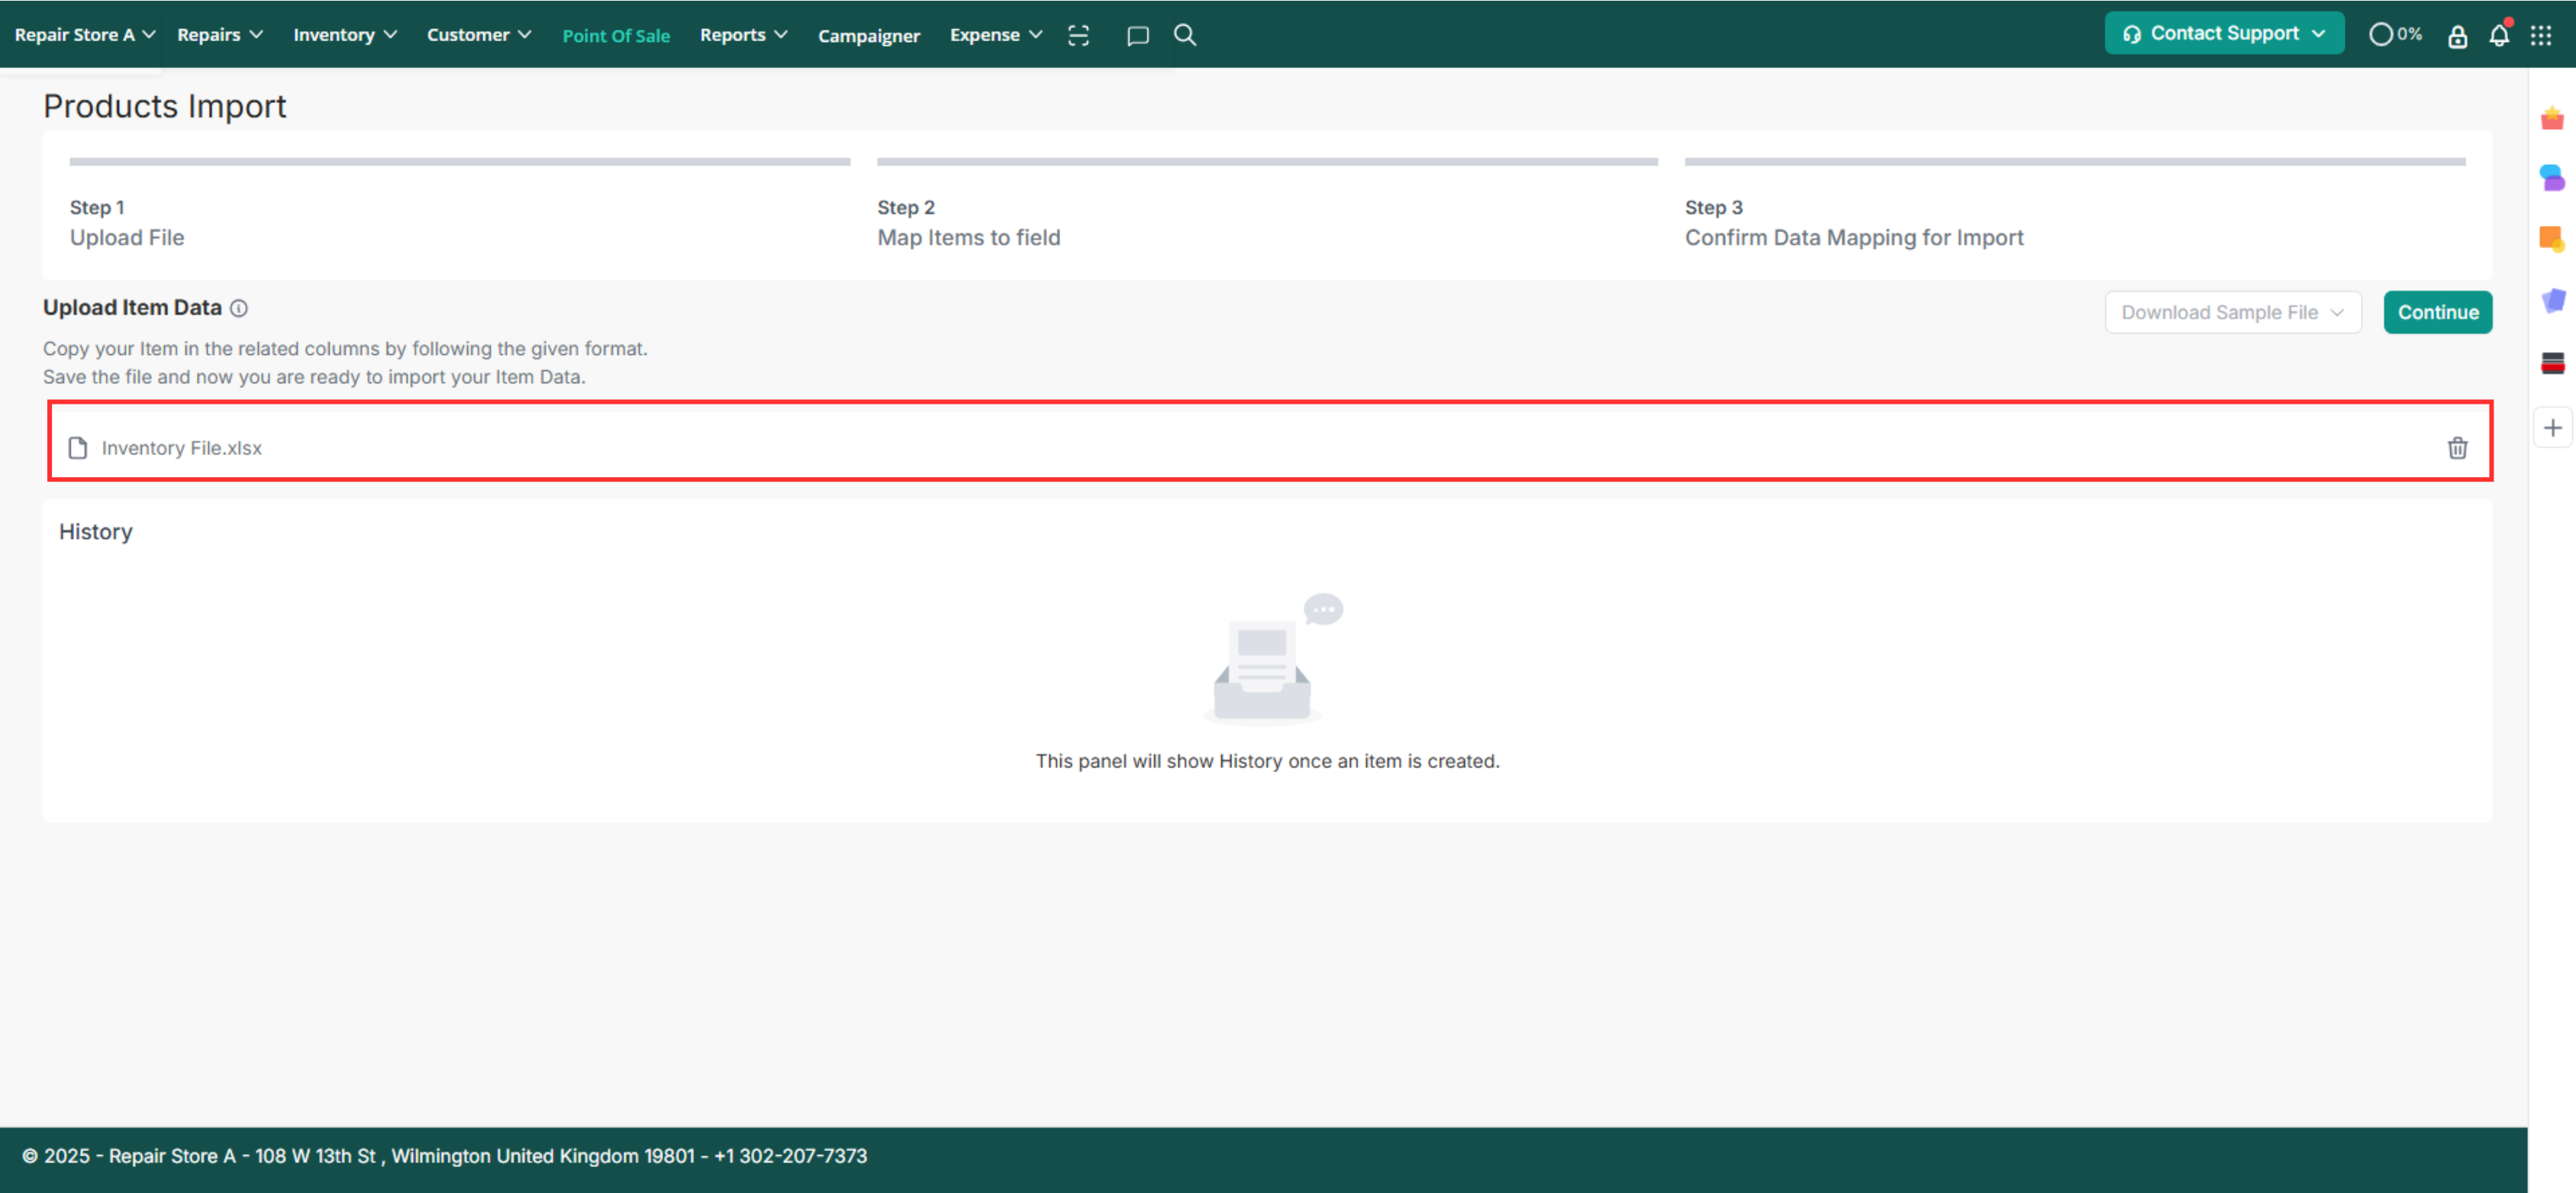Open the apps grid menu
Image resolution: width=2576 pixels, height=1193 pixels.
coord(2541,36)
